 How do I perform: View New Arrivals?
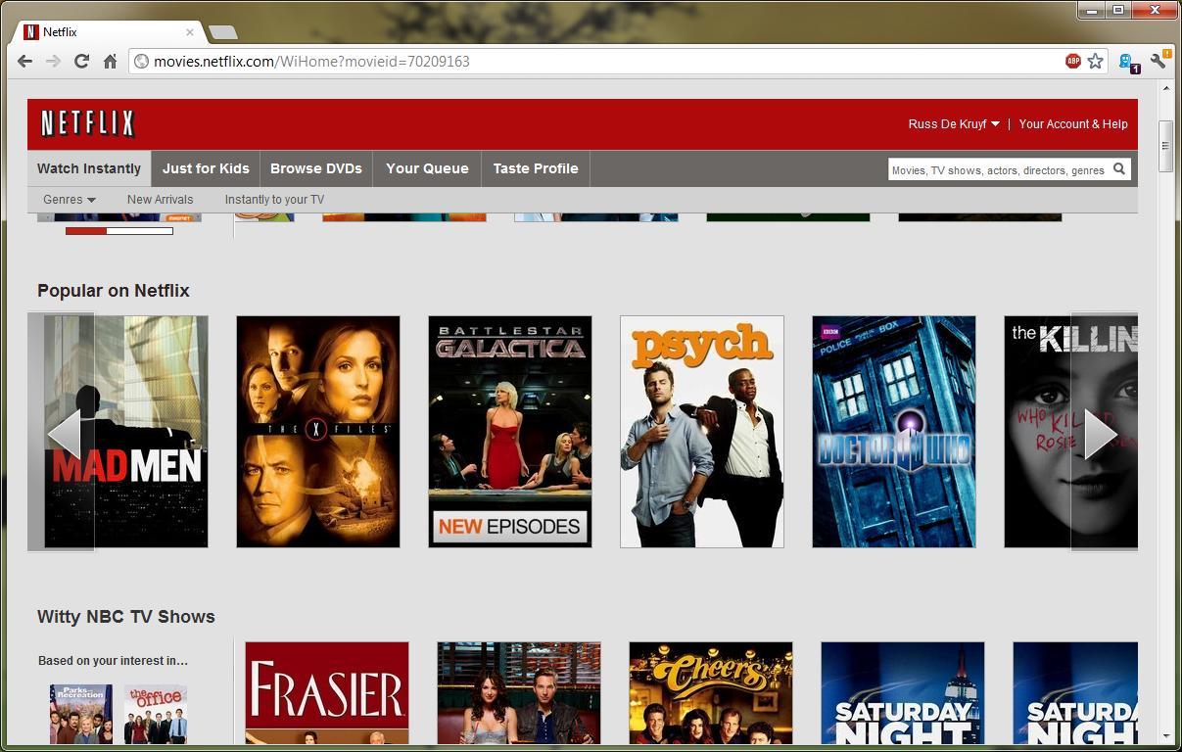click(160, 199)
